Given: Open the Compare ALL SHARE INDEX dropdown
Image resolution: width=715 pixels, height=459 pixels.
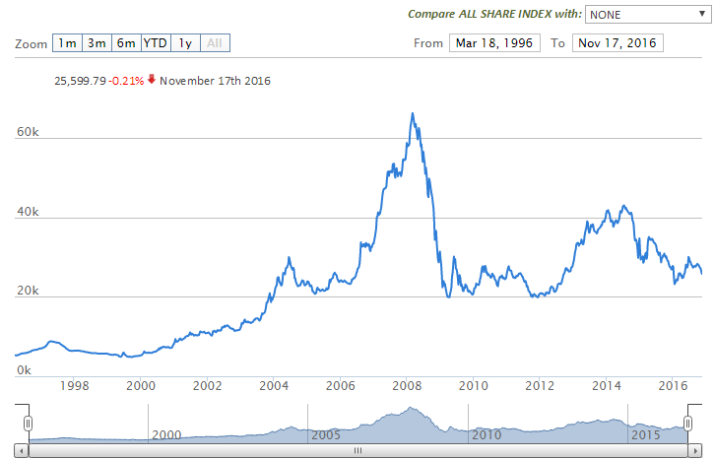Looking at the screenshot, I should point(648,15).
